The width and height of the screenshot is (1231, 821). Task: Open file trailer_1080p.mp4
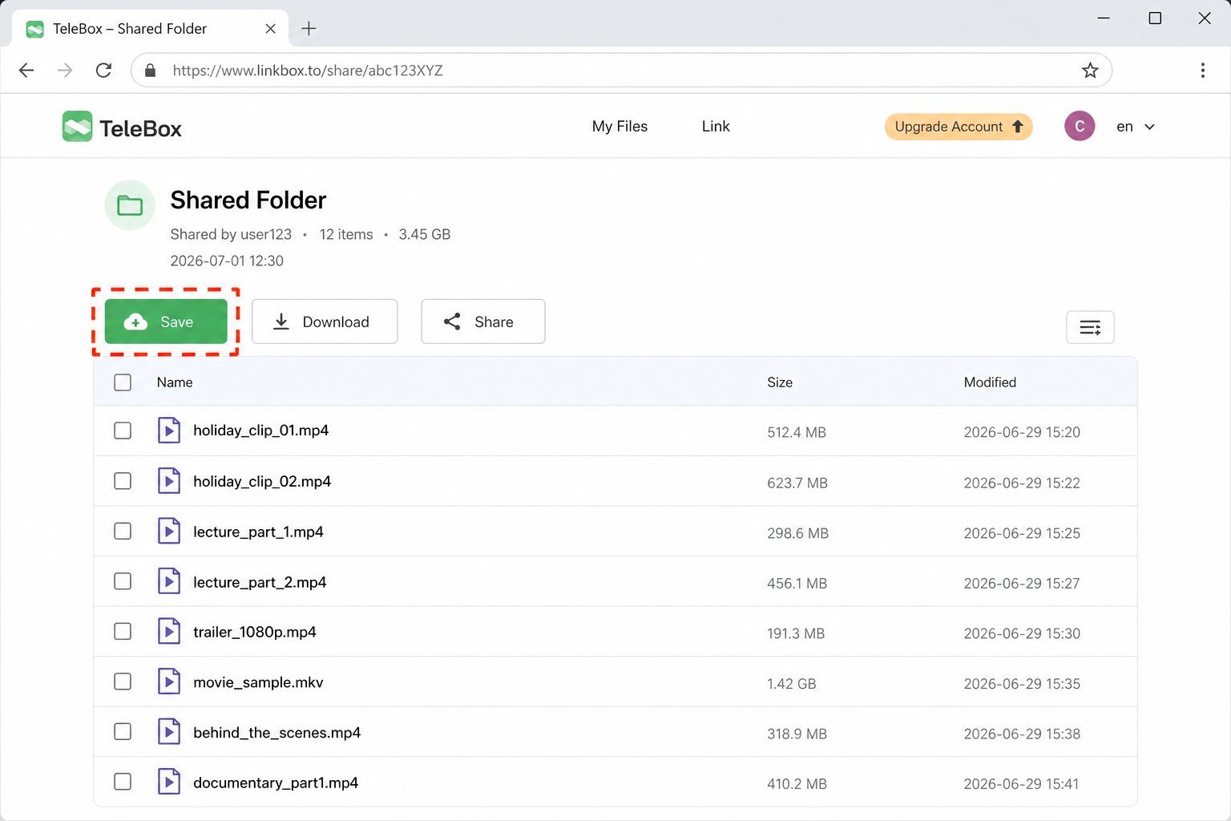click(x=255, y=632)
